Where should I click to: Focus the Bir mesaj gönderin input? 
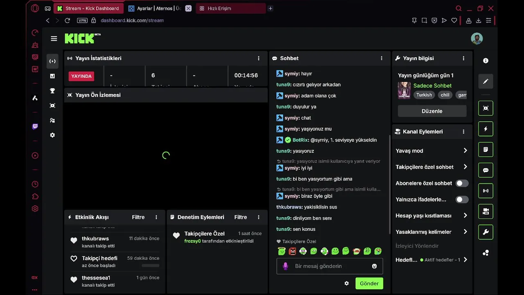[x=330, y=266]
